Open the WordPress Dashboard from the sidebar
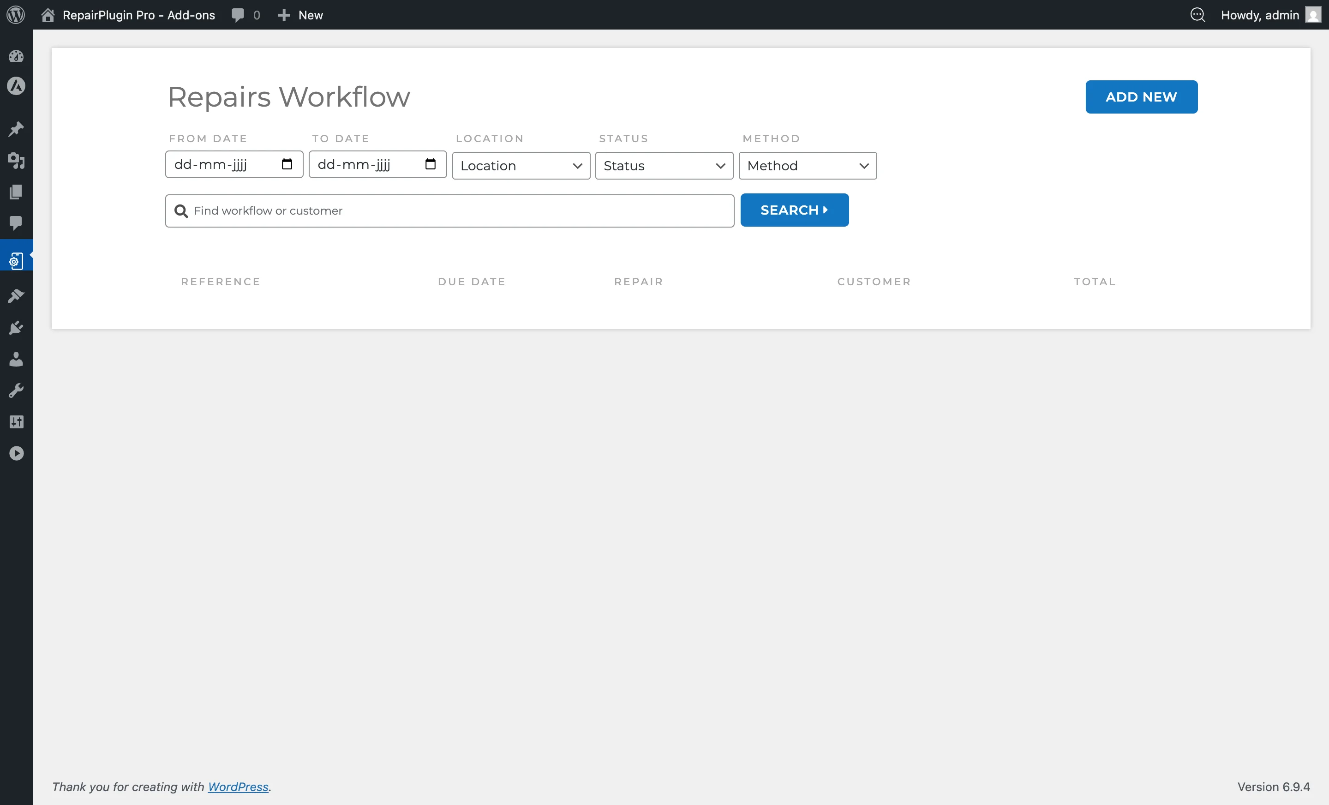1329x805 pixels. (x=16, y=56)
